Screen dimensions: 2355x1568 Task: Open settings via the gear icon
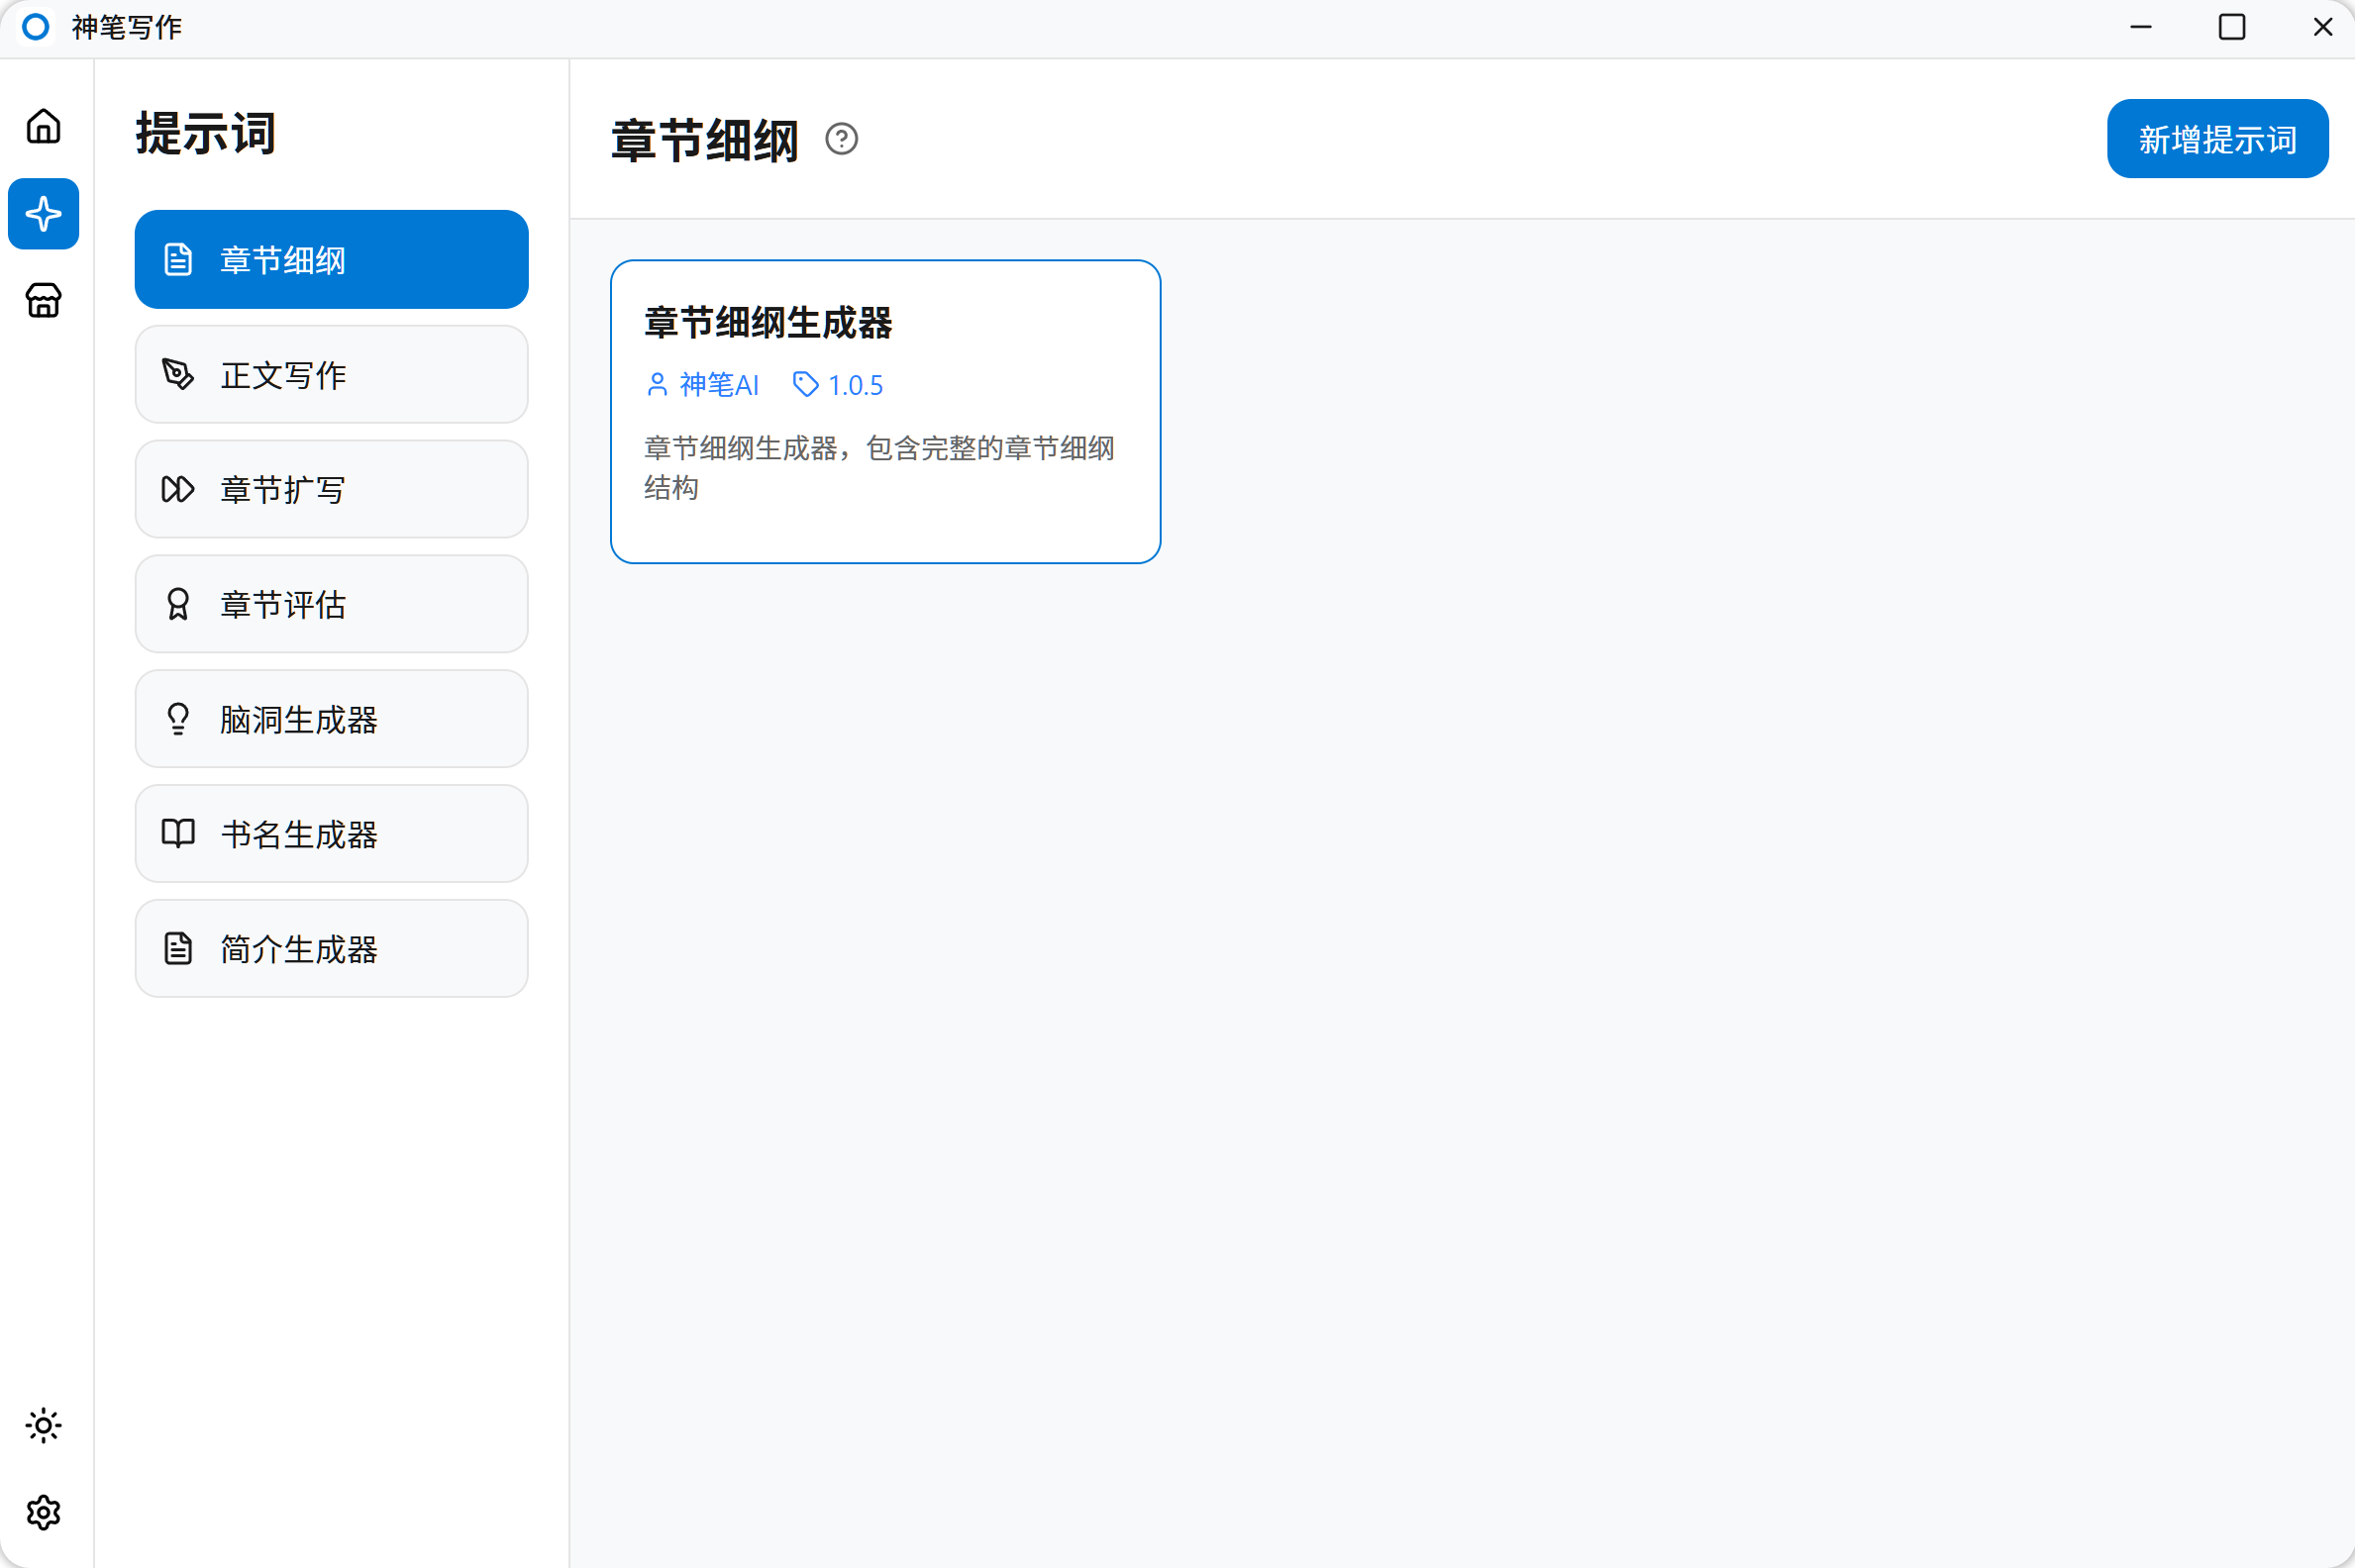pyautogui.click(x=43, y=1512)
